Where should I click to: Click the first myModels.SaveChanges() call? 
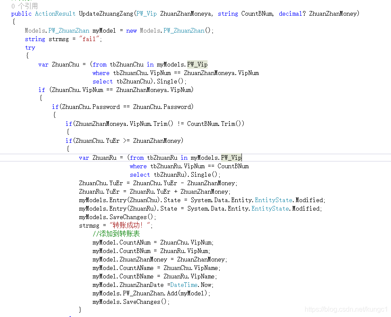117,217
